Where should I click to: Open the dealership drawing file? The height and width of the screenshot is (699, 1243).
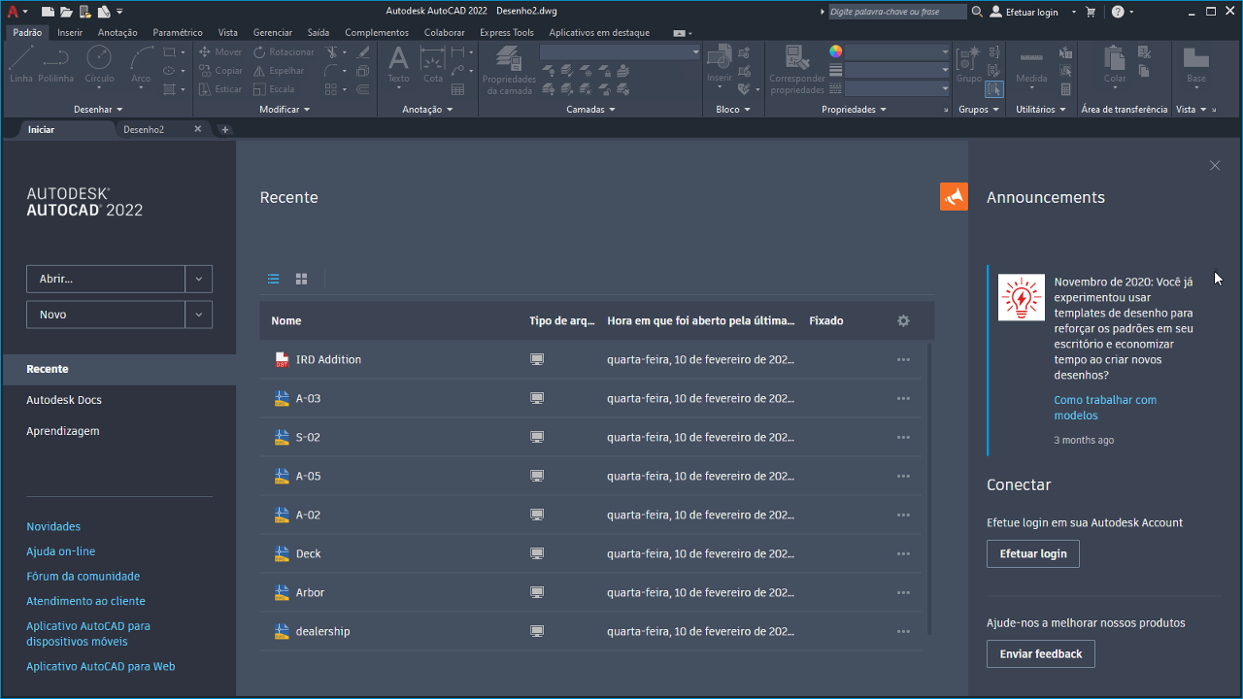click(322, 631)
